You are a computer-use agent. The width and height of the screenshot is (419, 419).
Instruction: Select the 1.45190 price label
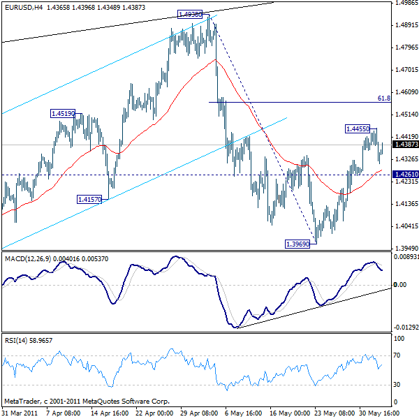pyautogui.click(x=63, y=113)
